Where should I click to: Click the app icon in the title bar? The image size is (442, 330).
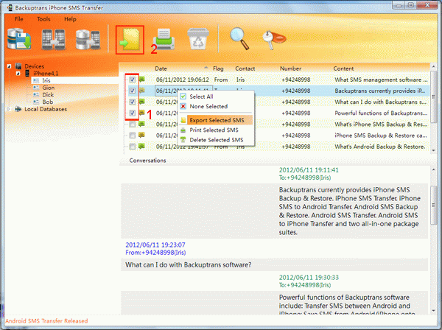point(10,7)
